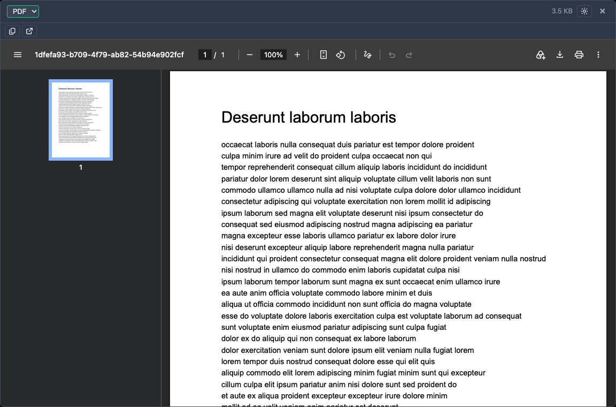Toggle the light/dark theme button

584,11
